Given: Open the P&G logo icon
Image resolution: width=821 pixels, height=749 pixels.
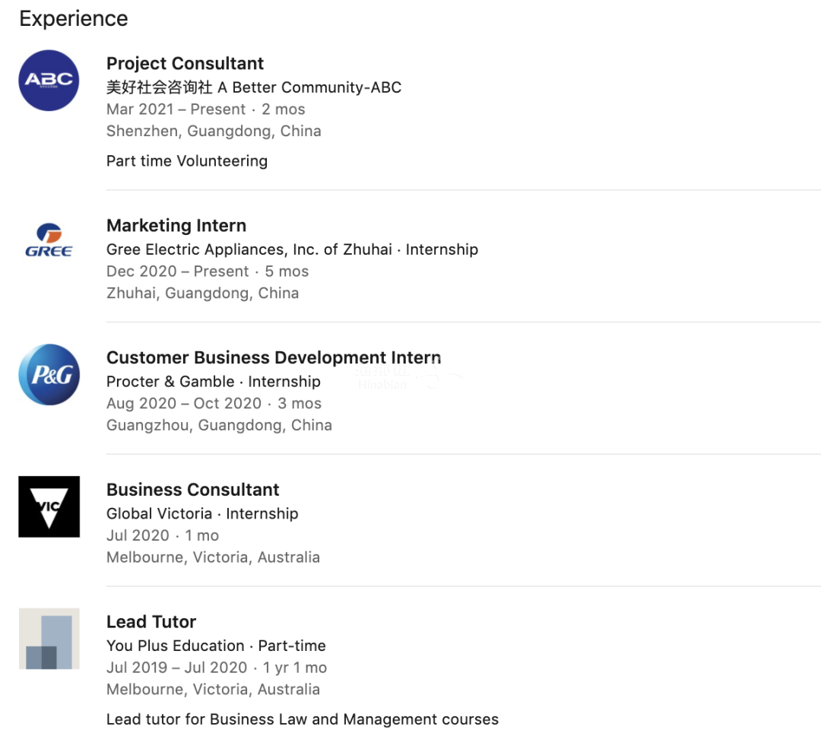Looking at the screenshot, I should click(x=49, y=374).
